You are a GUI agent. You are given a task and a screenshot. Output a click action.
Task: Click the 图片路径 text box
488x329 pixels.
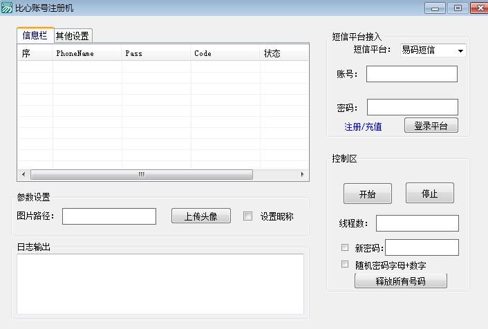pyautogui.click(x=109, y=216)
